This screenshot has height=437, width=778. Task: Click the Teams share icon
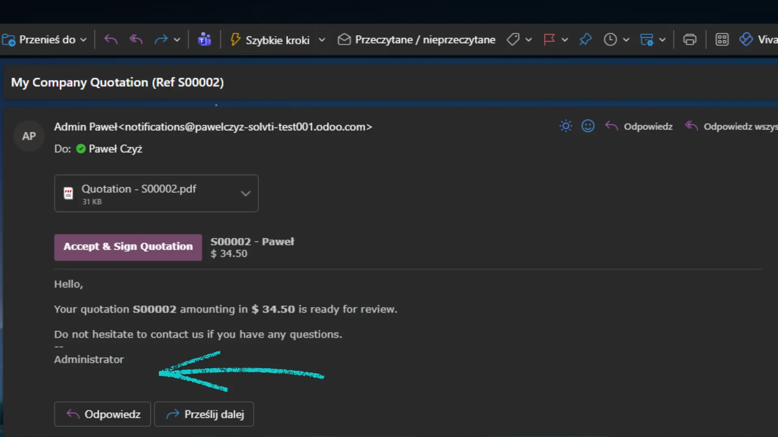click(x=204, y=40)
